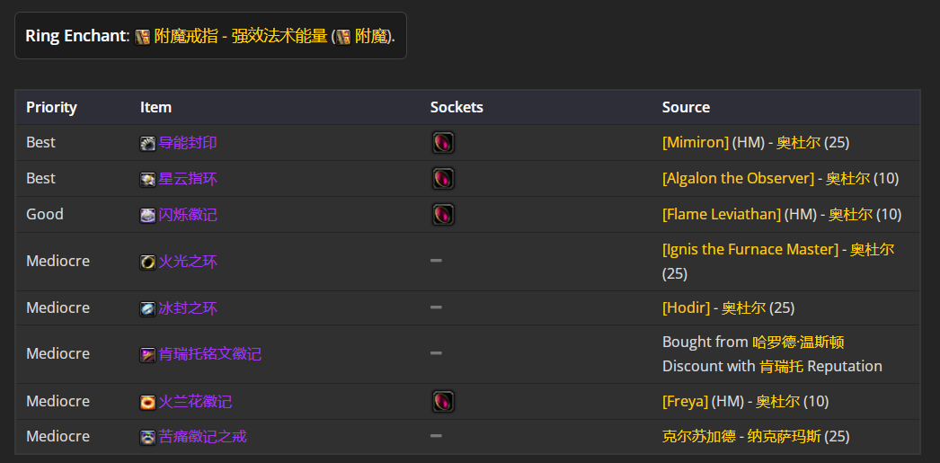Viewport: 940px width, 463px height.
Task: Open the [Flame Leviathan] boss link
Action: click(x=722, y=215)
